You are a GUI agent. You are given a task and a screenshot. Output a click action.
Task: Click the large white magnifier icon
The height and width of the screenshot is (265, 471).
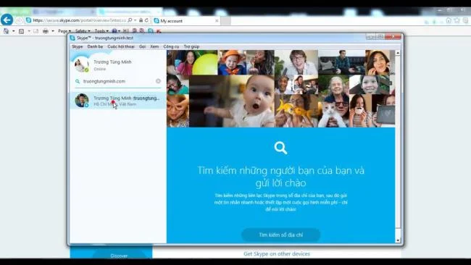pyautogui.click(x=280, y=148)
